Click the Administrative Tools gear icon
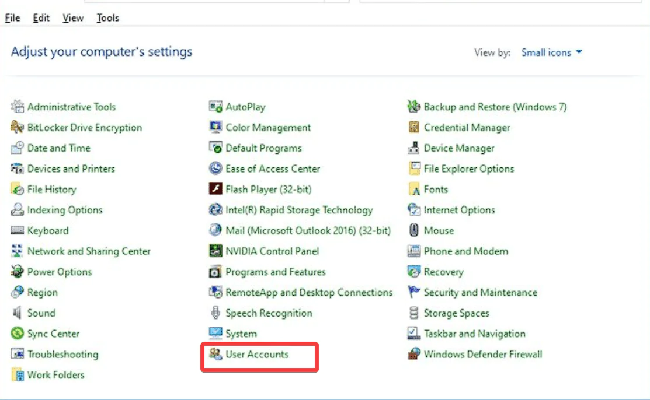650x400 pixels. (18, 107)
